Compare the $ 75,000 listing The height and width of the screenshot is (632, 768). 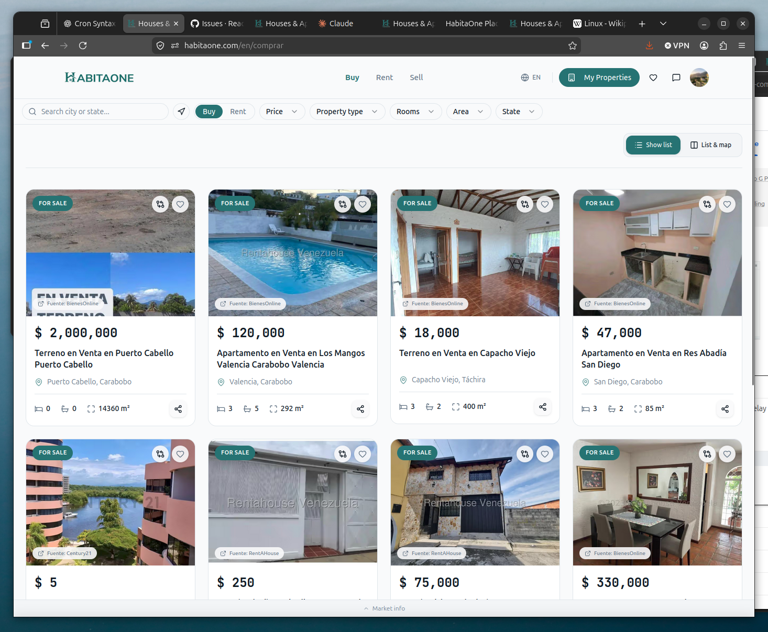click(x=525, y=454)
